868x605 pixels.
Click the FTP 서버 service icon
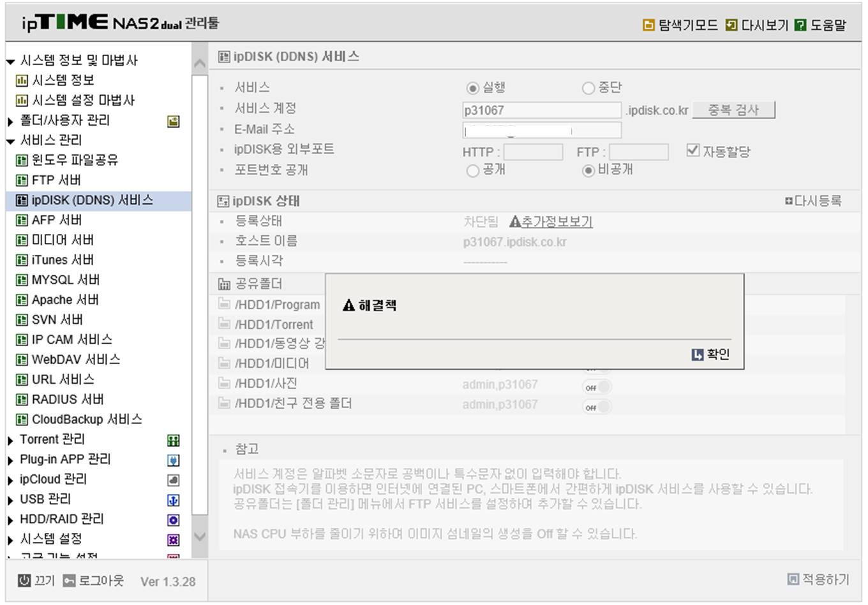point(22,180)
